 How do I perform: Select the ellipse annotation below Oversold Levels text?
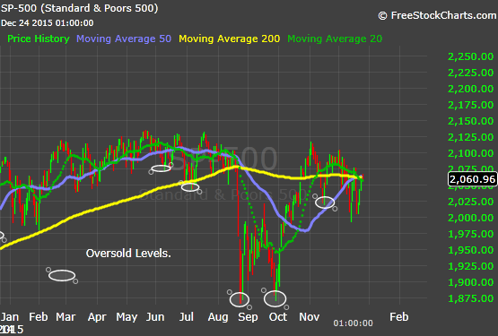(62, 275)
